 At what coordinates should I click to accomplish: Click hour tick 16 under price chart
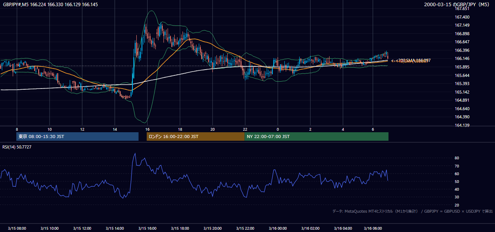(x=147, y=129)
